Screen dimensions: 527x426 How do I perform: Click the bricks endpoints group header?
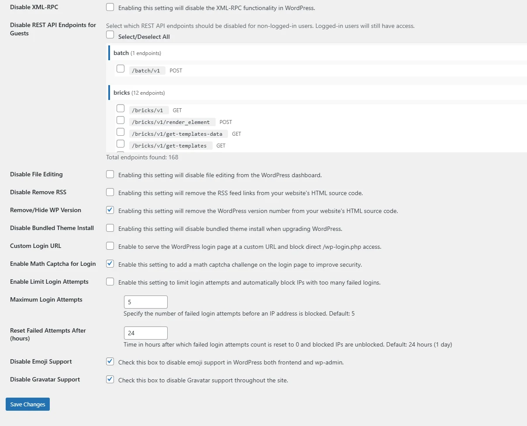click(122, 93)
